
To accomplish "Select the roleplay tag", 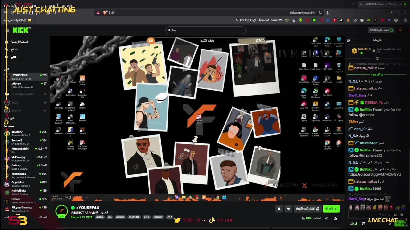I will (x=158, y=217).
